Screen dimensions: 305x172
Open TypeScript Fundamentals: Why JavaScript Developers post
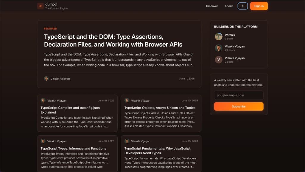coord(157,151)
